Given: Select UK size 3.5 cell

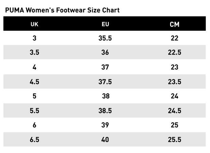Looking at the screenshot, I should 34,52.
